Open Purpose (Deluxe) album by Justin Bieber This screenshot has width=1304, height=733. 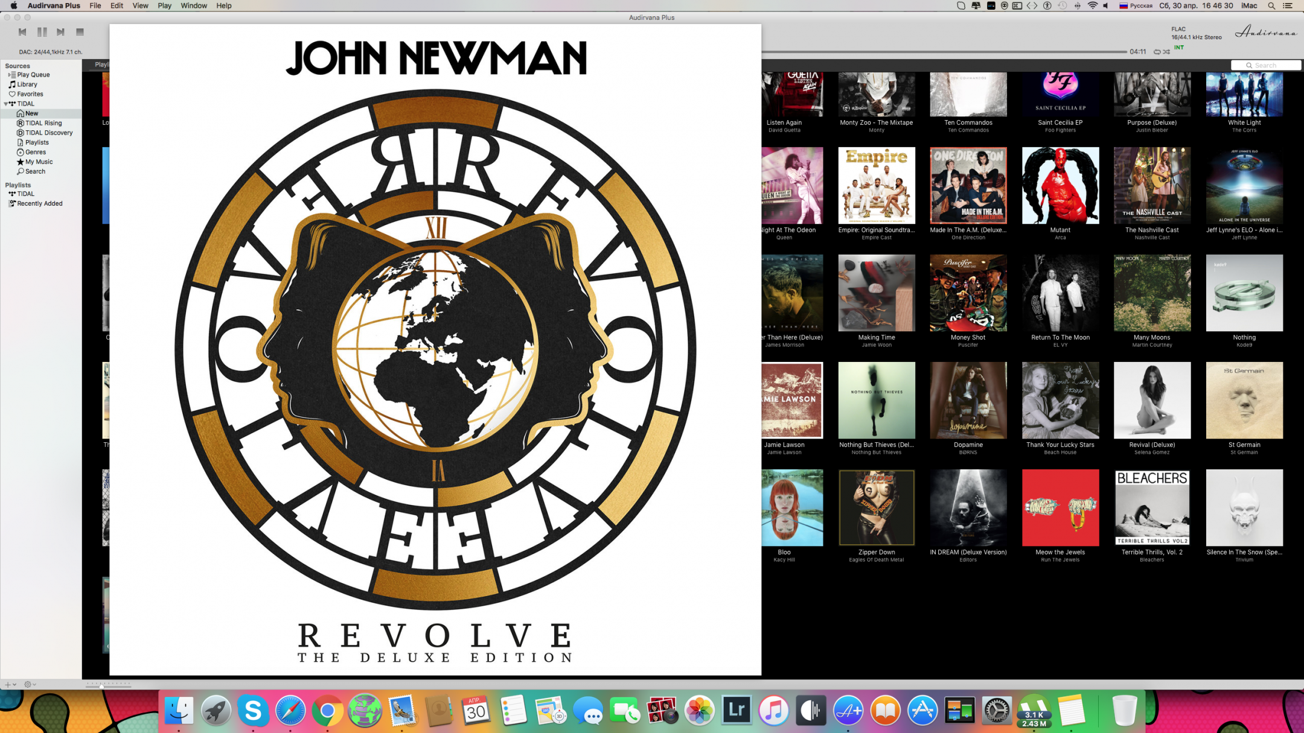[x=1152, y=94]
